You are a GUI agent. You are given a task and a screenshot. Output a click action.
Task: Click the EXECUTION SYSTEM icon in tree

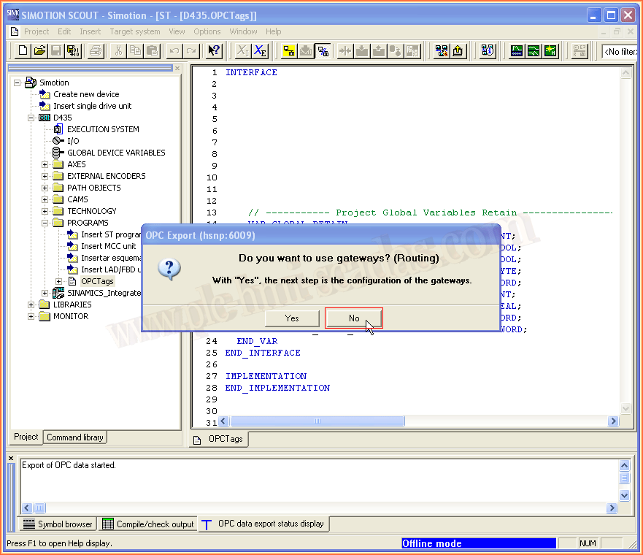(x=58, y=129)
